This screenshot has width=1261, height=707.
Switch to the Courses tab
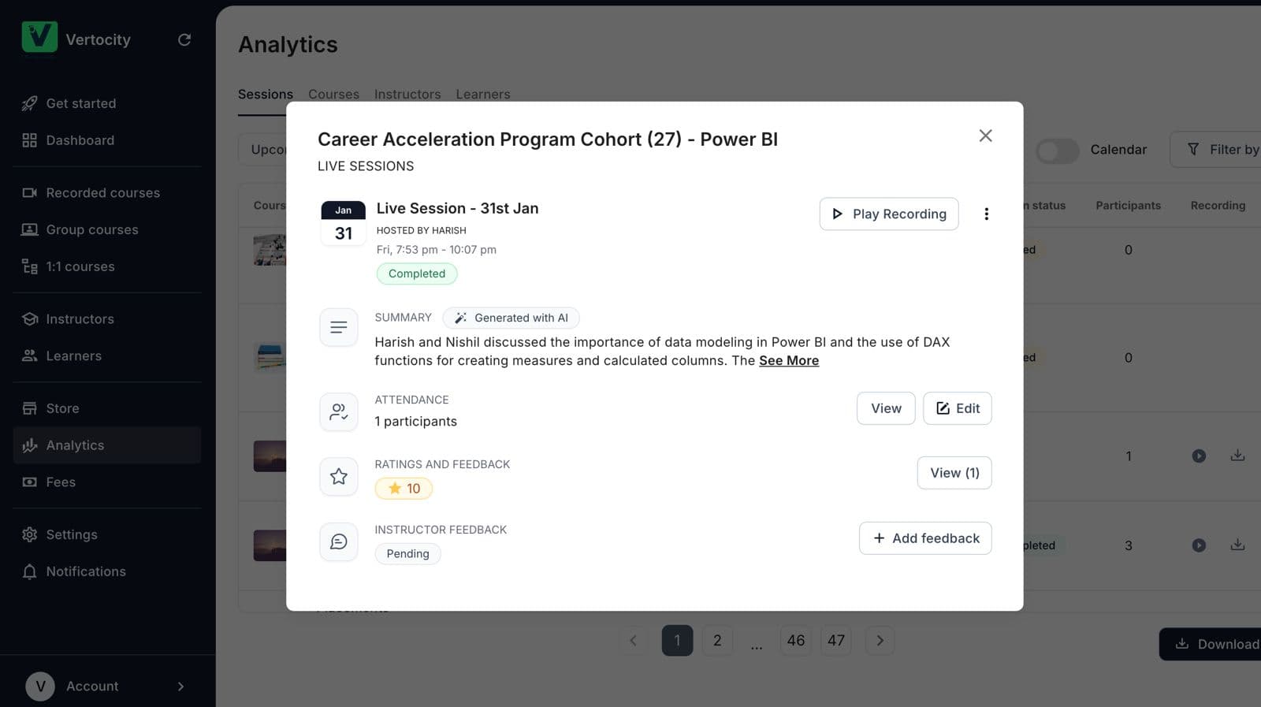point(333,94)
